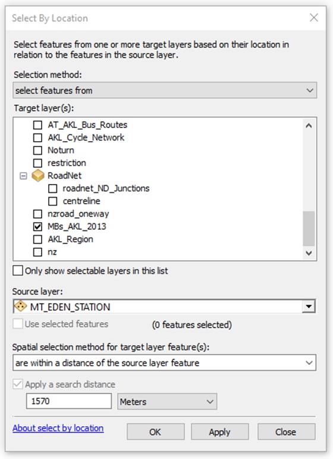Open the Source layer dropdown

[309, 307]
